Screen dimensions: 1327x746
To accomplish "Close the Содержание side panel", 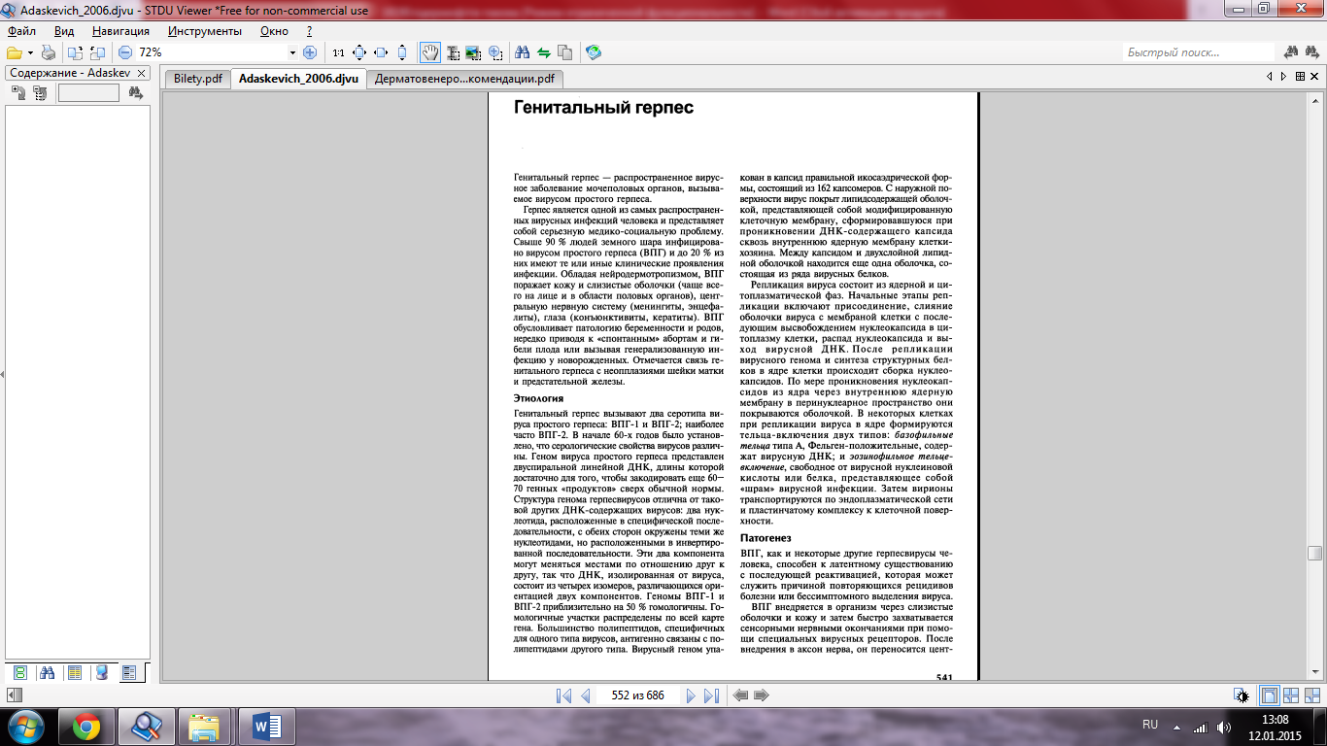I will (141, 73).
